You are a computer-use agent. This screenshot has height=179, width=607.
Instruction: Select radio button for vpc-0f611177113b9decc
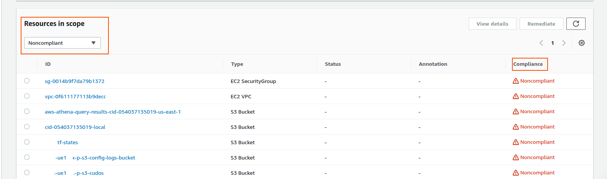click(27, 96)
